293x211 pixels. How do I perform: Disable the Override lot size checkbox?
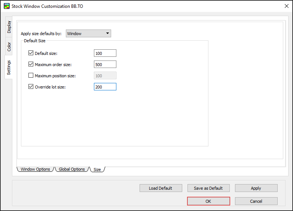click(x=31, y=87)
